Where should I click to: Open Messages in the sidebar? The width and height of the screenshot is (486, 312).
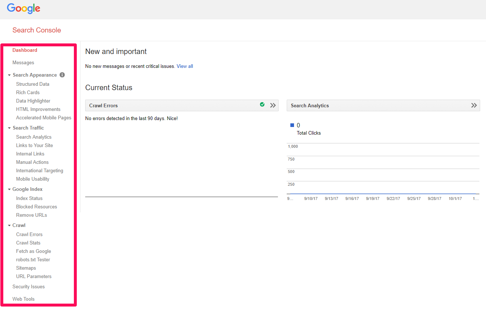click(23, 63)
